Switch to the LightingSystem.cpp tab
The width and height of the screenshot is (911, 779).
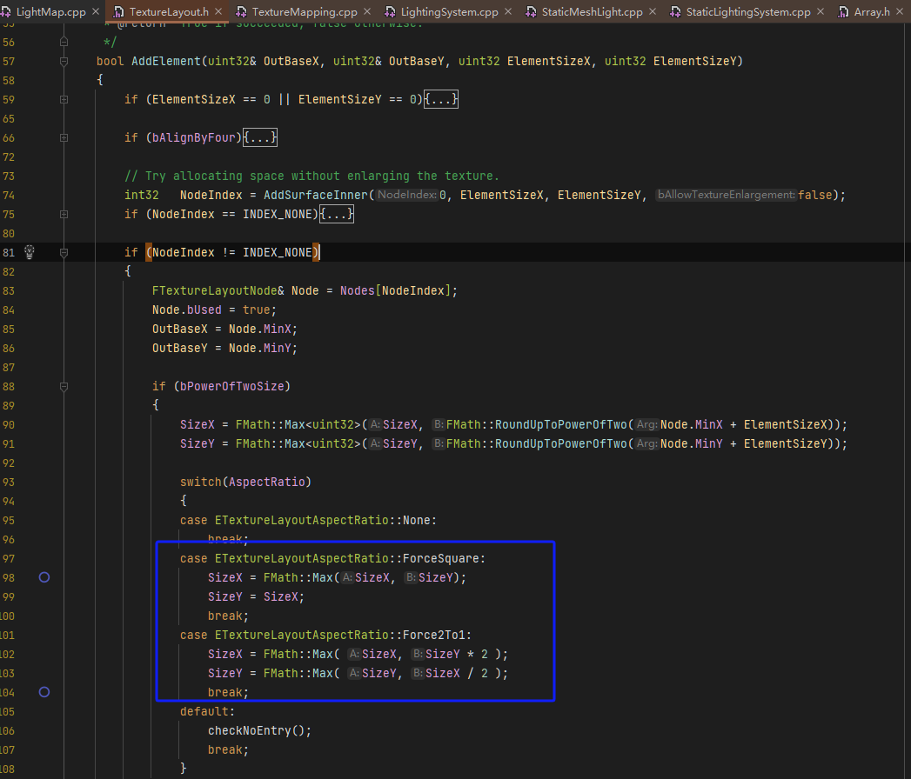click(449, 11)
